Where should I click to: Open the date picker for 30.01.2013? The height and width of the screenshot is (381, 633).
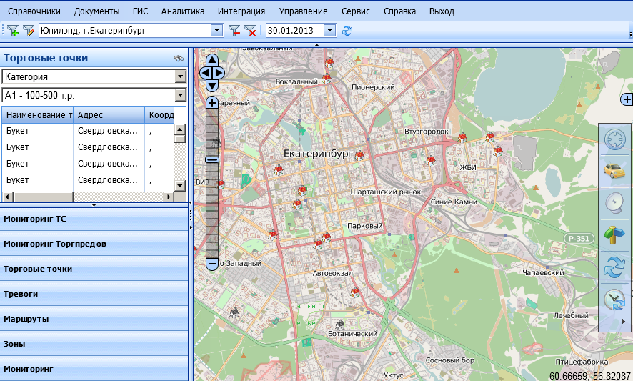[x=329, y=31]
